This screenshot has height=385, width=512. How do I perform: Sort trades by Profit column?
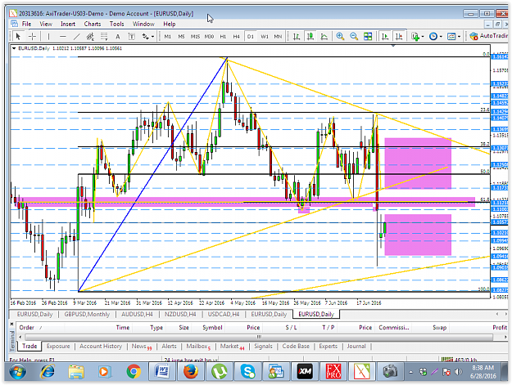500,327
